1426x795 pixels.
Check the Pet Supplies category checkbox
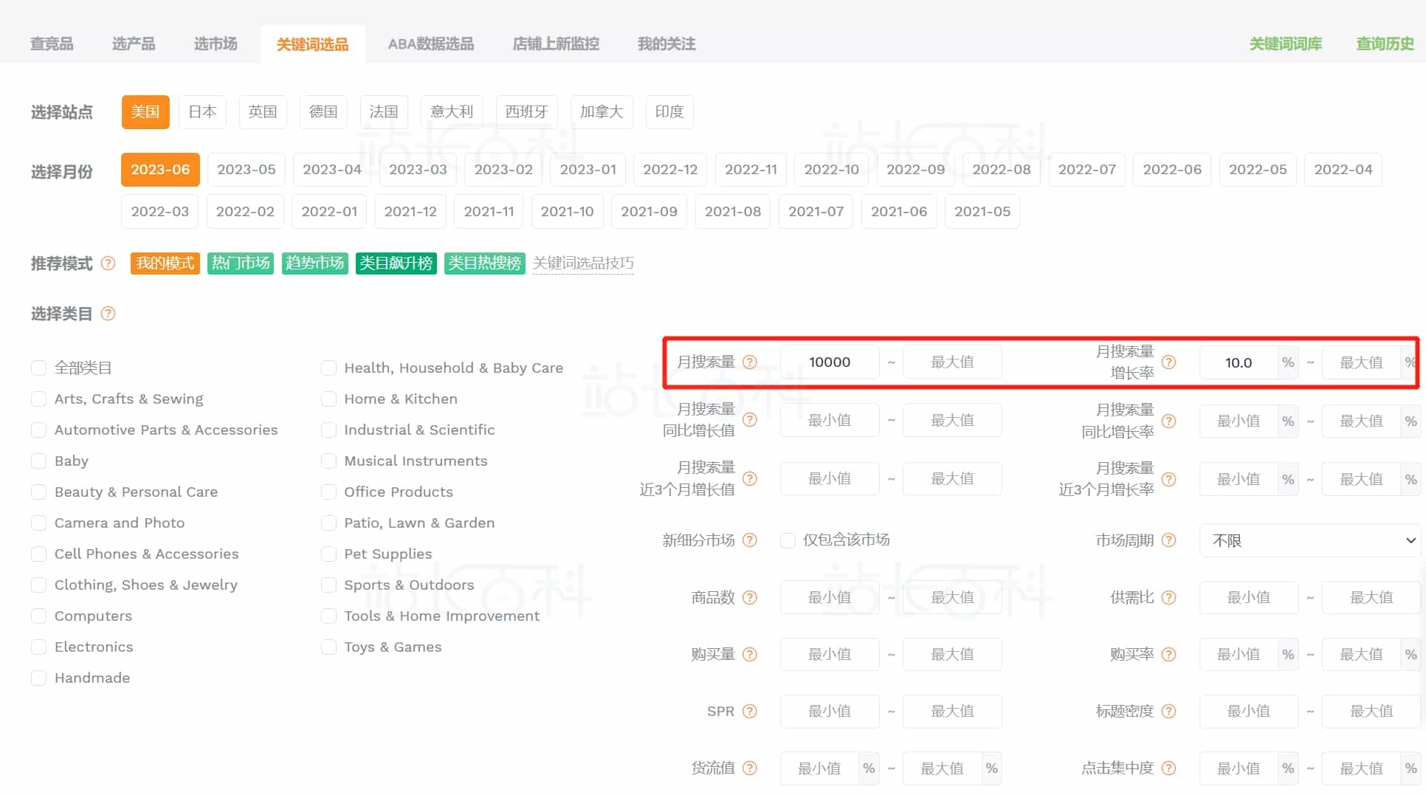pos(328,554)
